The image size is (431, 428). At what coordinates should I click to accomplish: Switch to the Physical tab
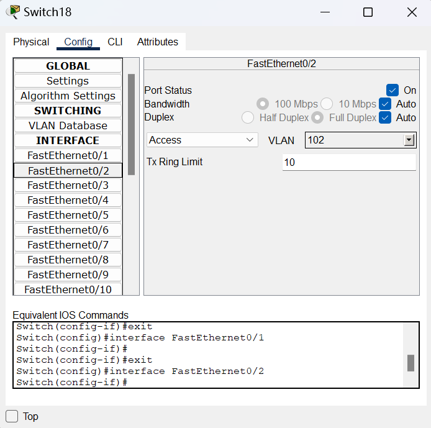(31, 42)
